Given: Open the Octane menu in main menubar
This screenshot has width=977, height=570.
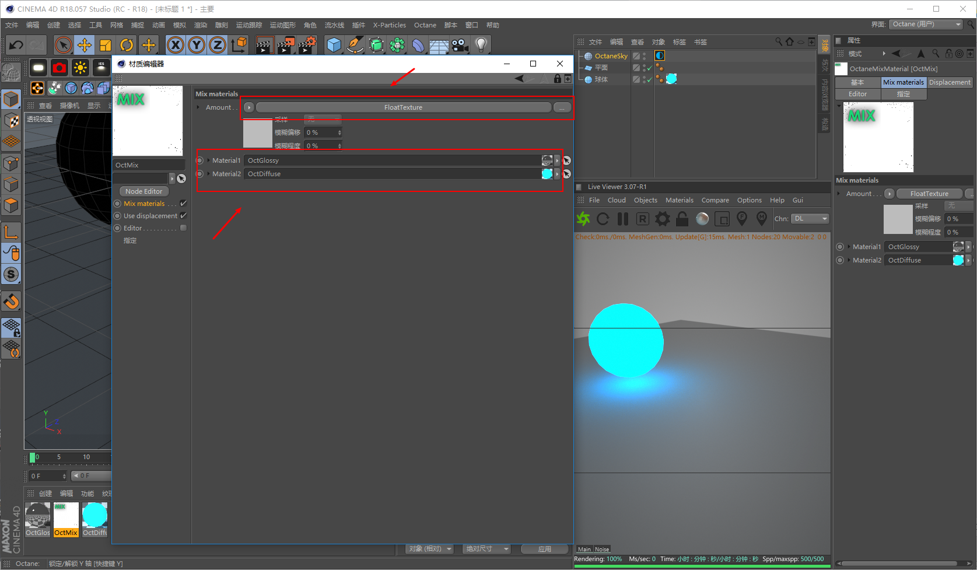Looking at the screenshot, I should coord(425,25).
